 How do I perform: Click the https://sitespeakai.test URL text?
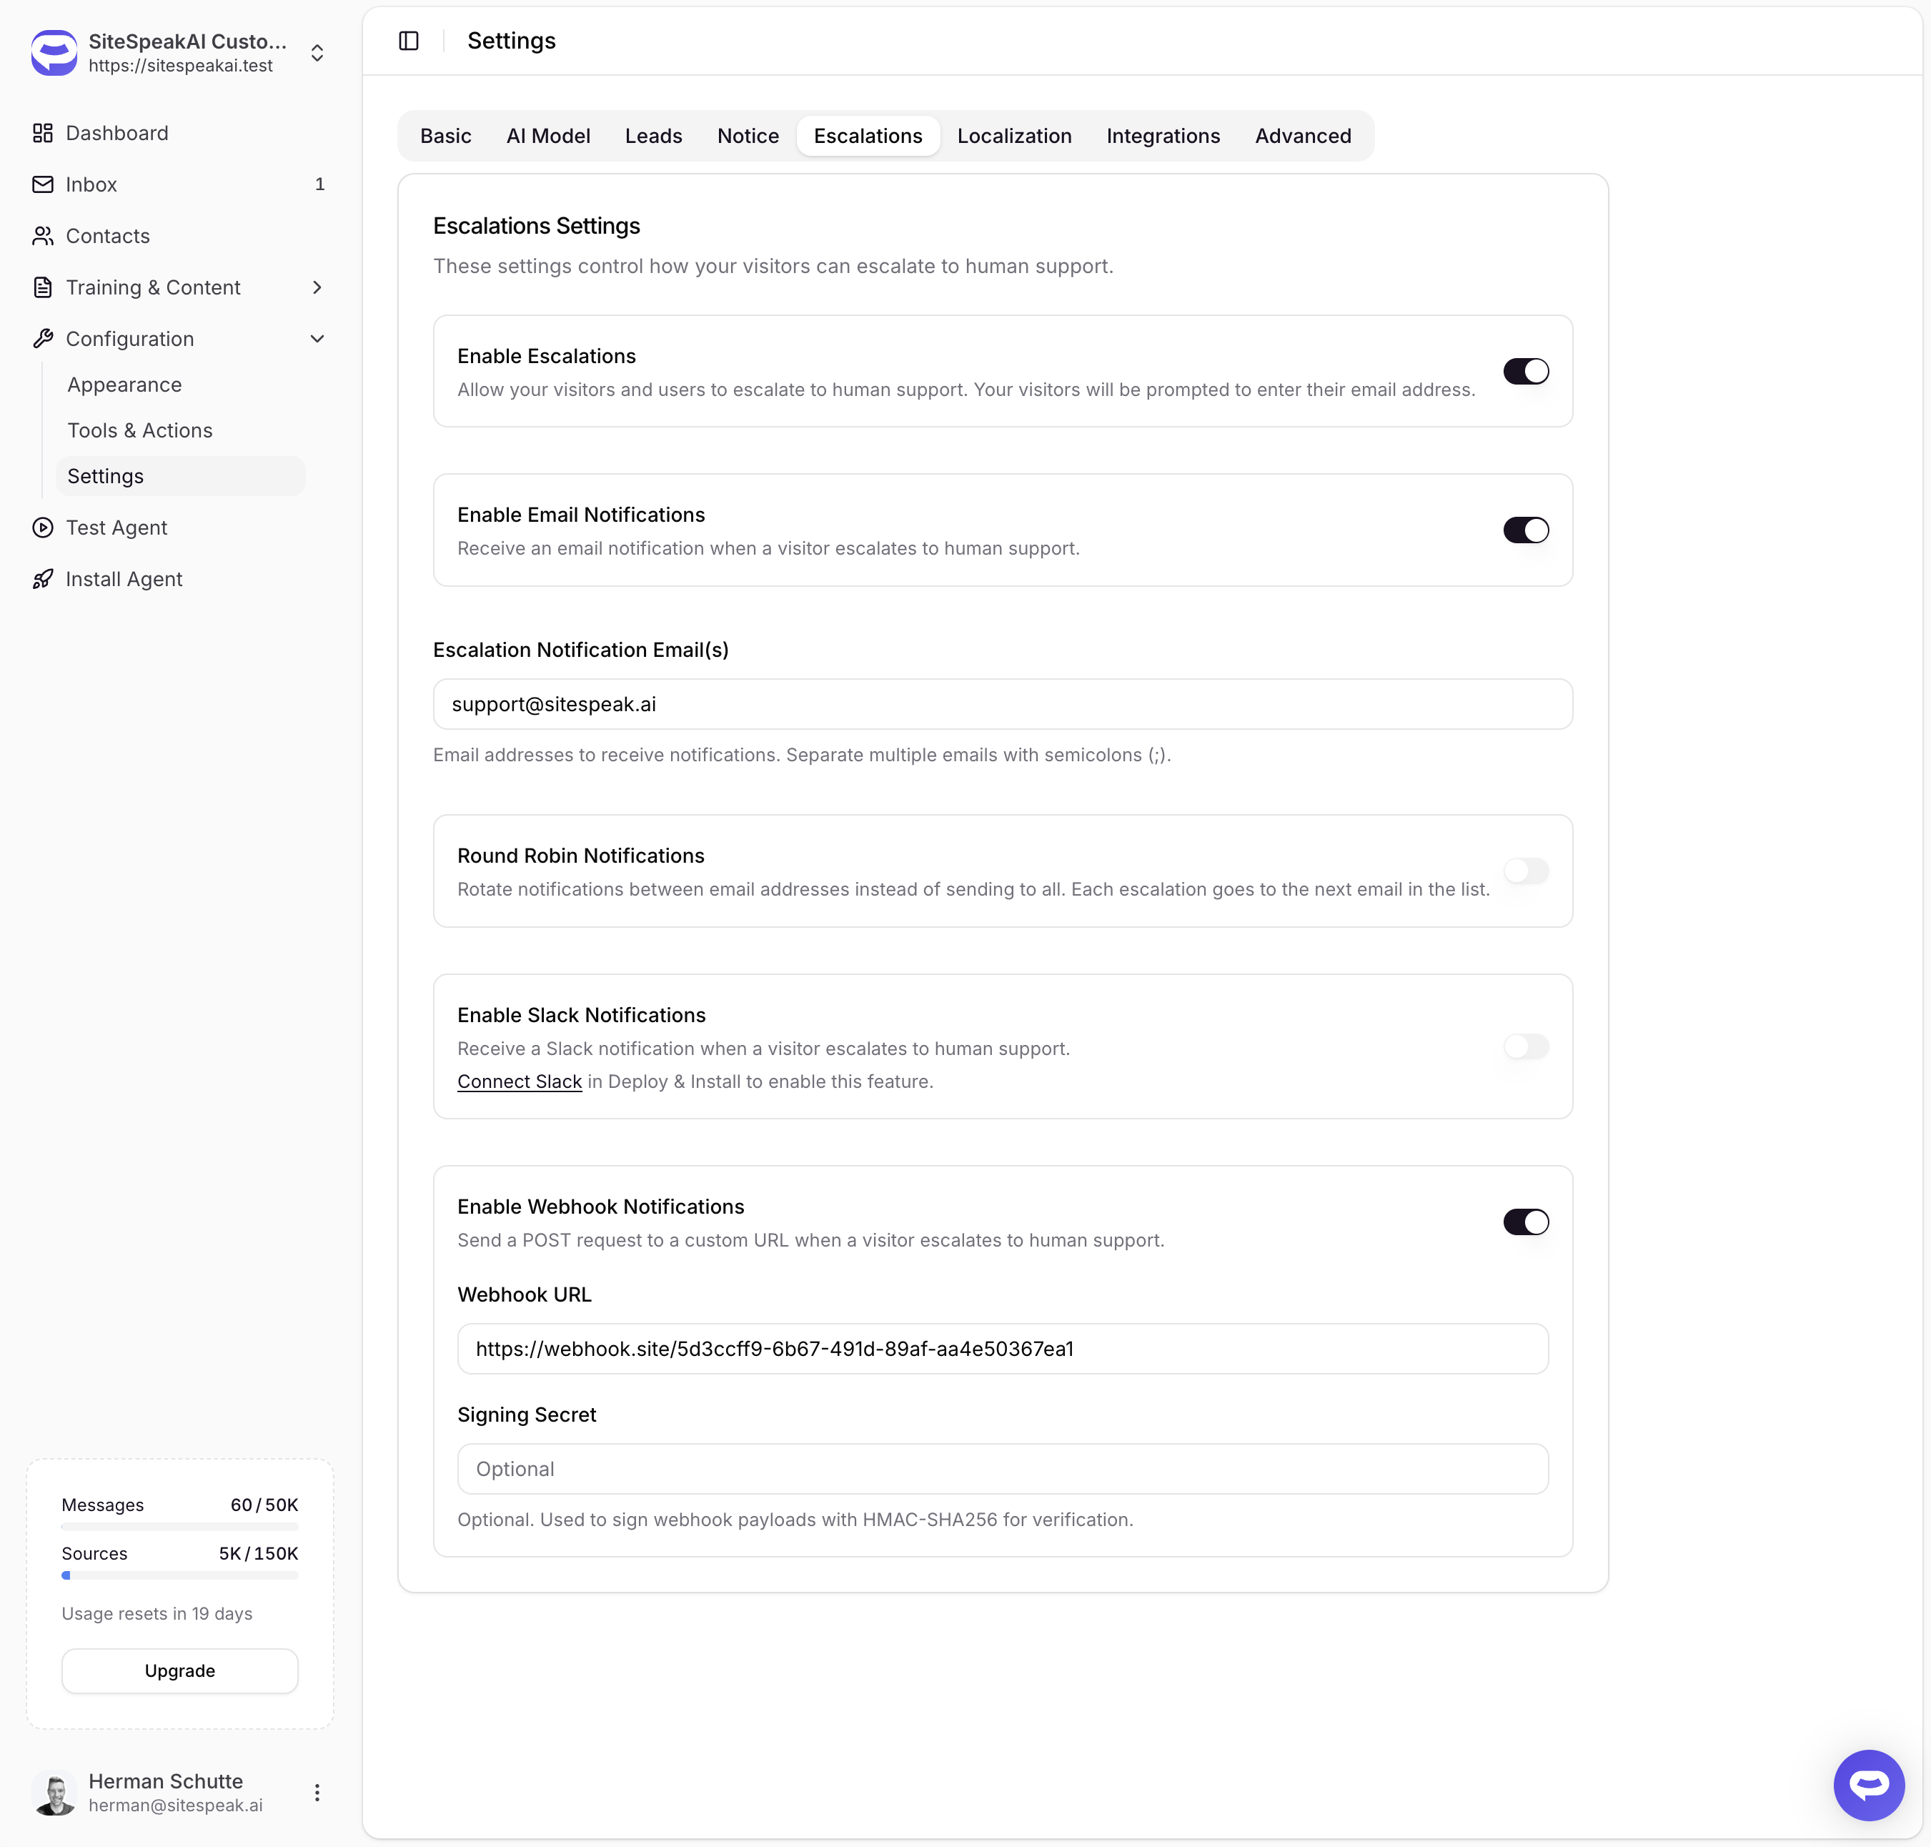tap(180, 65)
